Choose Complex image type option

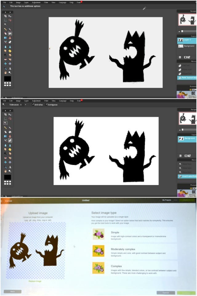135,268
